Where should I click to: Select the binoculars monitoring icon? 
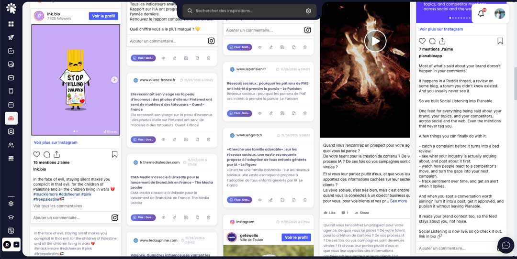(x=11, y=118)
